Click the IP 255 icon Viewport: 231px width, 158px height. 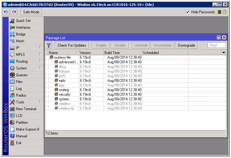tap(12, 48)
